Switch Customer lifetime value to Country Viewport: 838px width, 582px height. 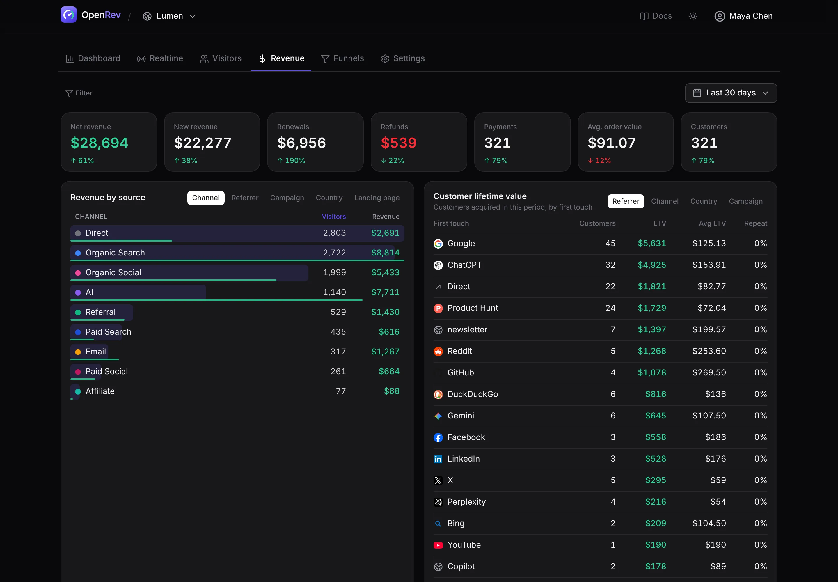pos(704,201)
